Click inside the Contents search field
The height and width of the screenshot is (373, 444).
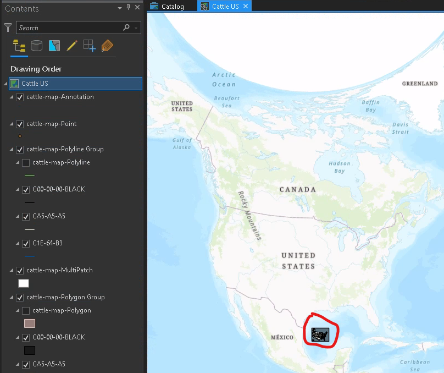tap(69, 28)
